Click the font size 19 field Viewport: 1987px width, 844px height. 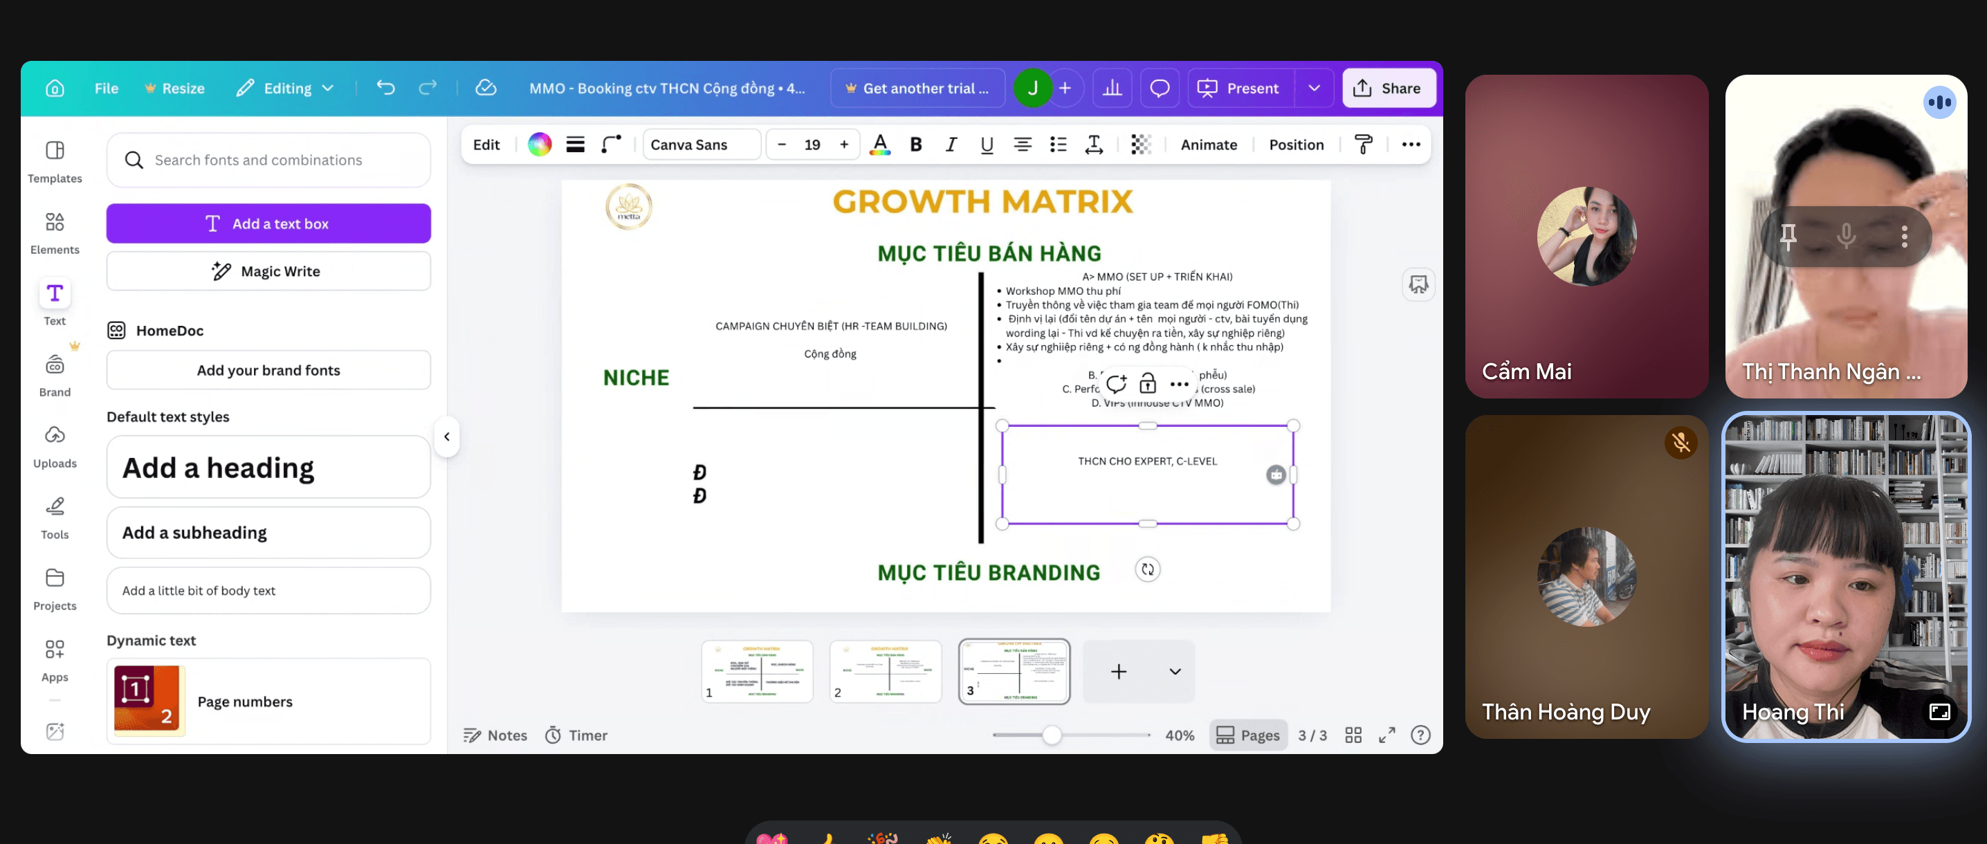coord(812,145)
